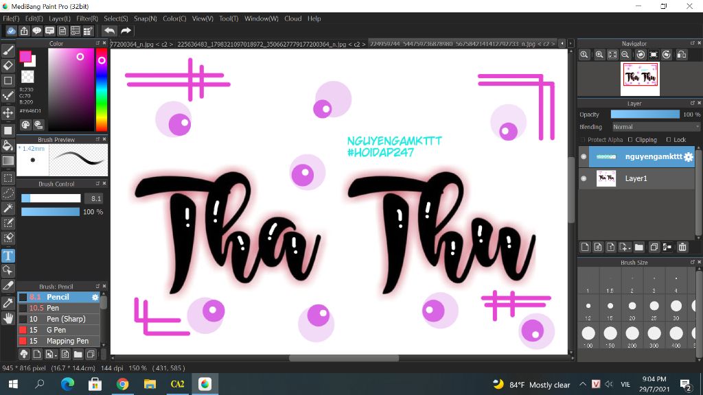Open the Filter menu

pyautogui.click(x=87, y=19)
